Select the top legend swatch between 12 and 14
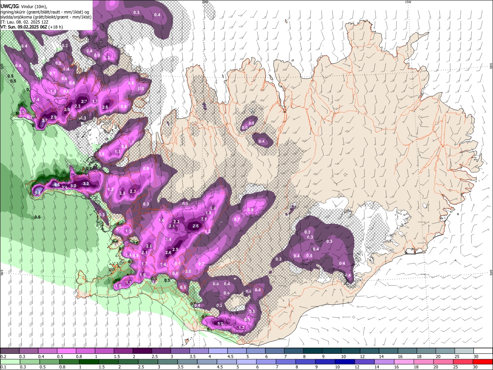493x370 pixels. tap(369, 351)
